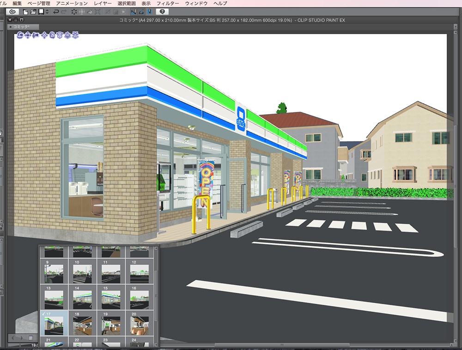This screenshot has height=350, width=462.
Task: Choose camera preset thumbnail 9
Action: click(x=54, y=271)
